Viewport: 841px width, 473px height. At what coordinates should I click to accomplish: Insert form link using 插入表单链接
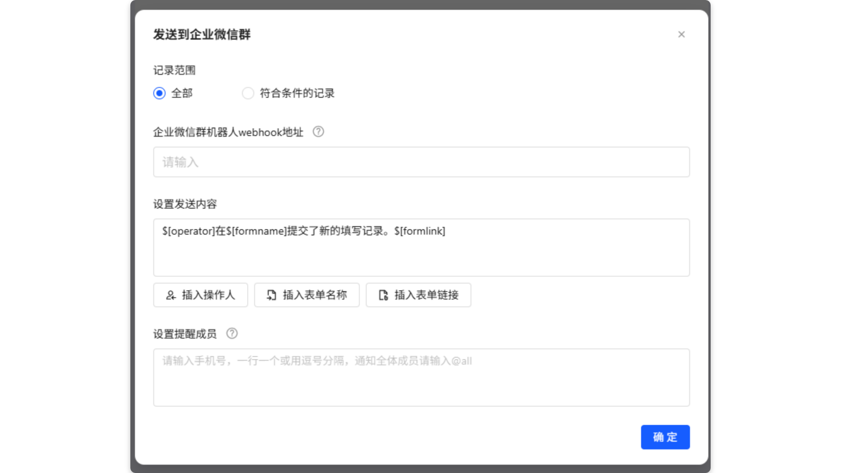click(418, 295)
